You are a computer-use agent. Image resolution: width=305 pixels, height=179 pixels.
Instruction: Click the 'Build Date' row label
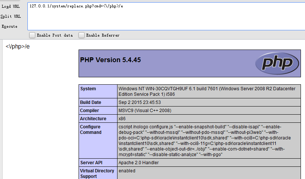click(x=91, y=102)
